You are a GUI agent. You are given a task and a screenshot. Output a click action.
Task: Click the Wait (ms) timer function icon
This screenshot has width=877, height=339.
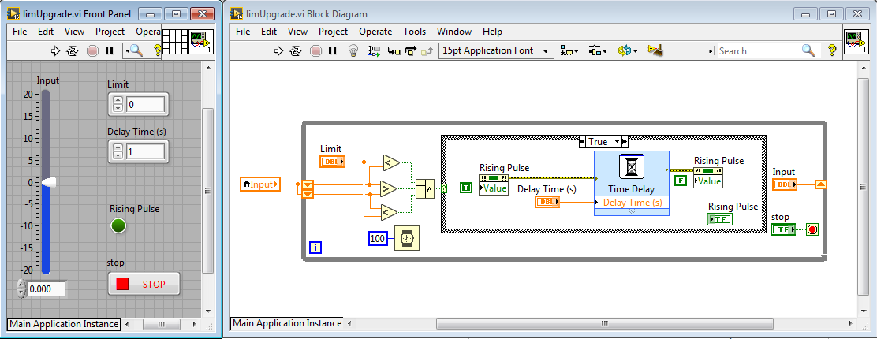407,238
